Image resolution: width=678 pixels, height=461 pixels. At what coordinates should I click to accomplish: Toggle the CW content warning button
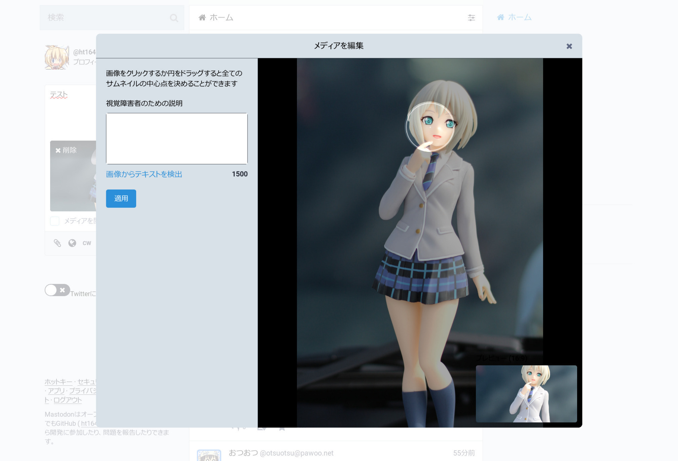click(x=87, y=243)
